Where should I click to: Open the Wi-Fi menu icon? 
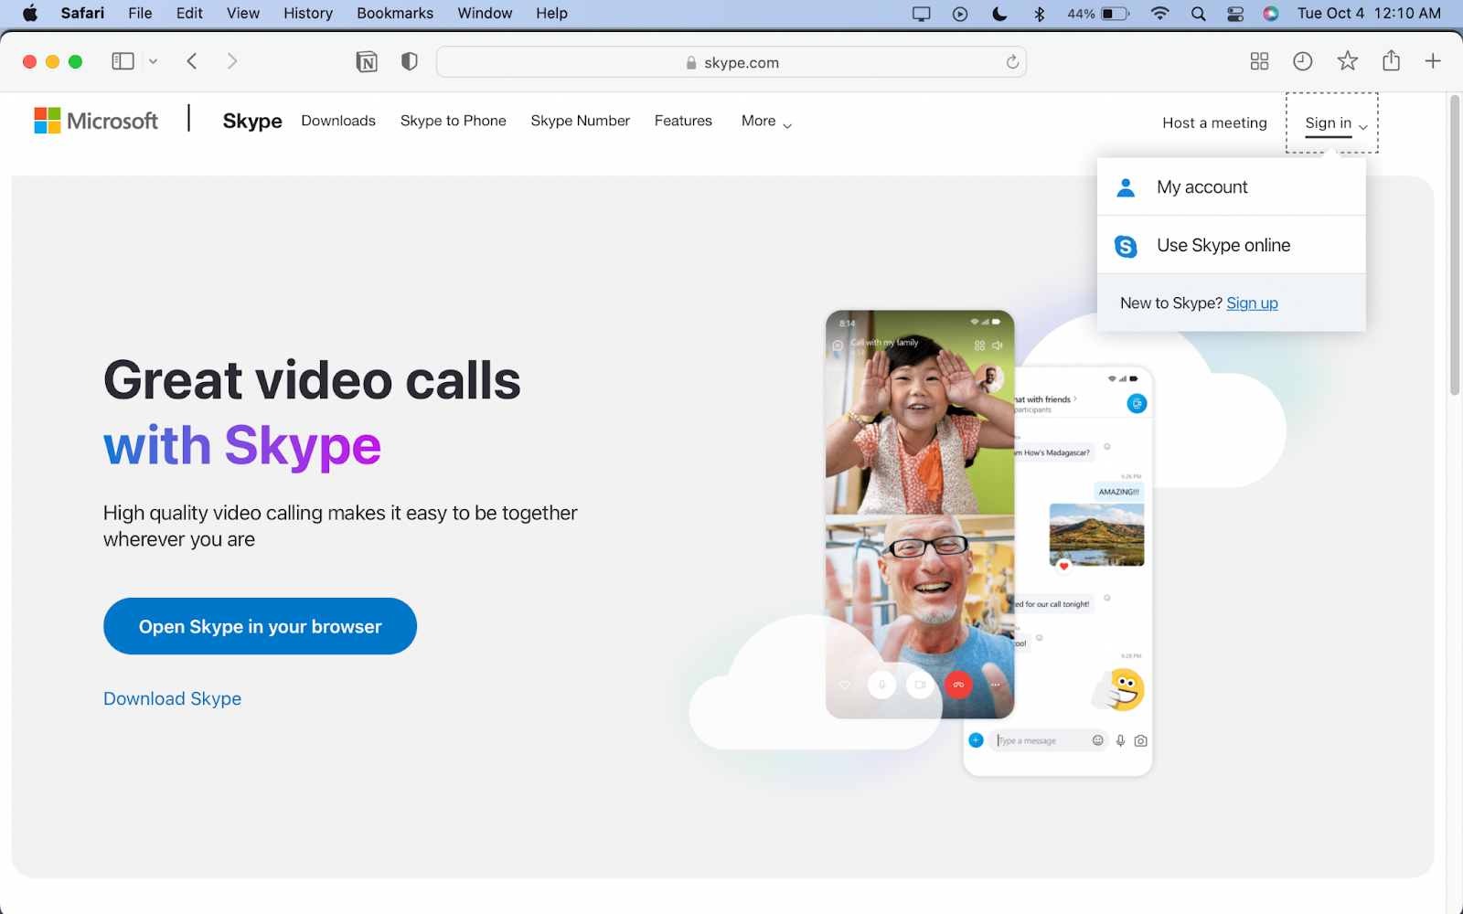(1159, 14)
